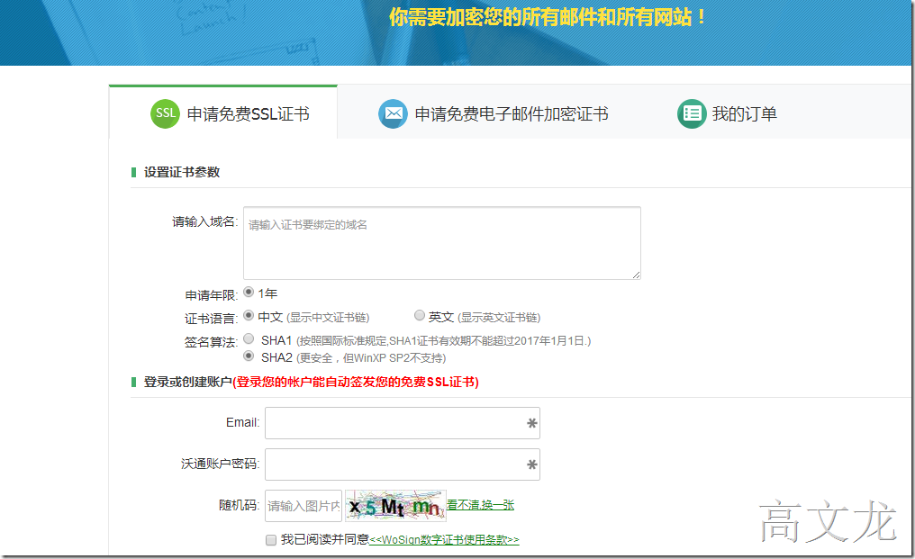This screenshot has width=915, height=559.
Task: Click the green list icon for 我的订单
Action: coord(692,113)
